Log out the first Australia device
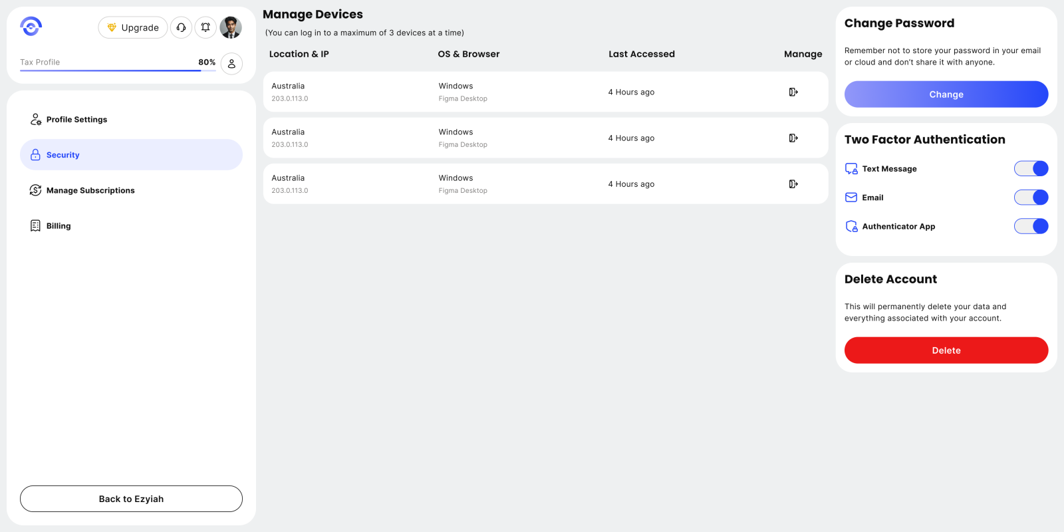The width and height of the screenshot is (1064, 532). point(793,92)
